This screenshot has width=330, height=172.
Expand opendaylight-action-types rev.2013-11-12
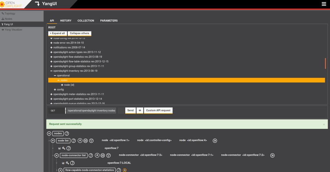(x=51, y=52)
